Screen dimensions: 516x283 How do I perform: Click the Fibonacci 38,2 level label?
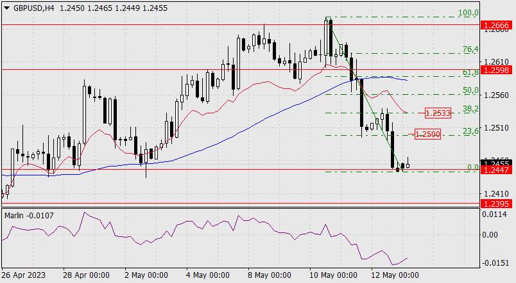point(470,109)
